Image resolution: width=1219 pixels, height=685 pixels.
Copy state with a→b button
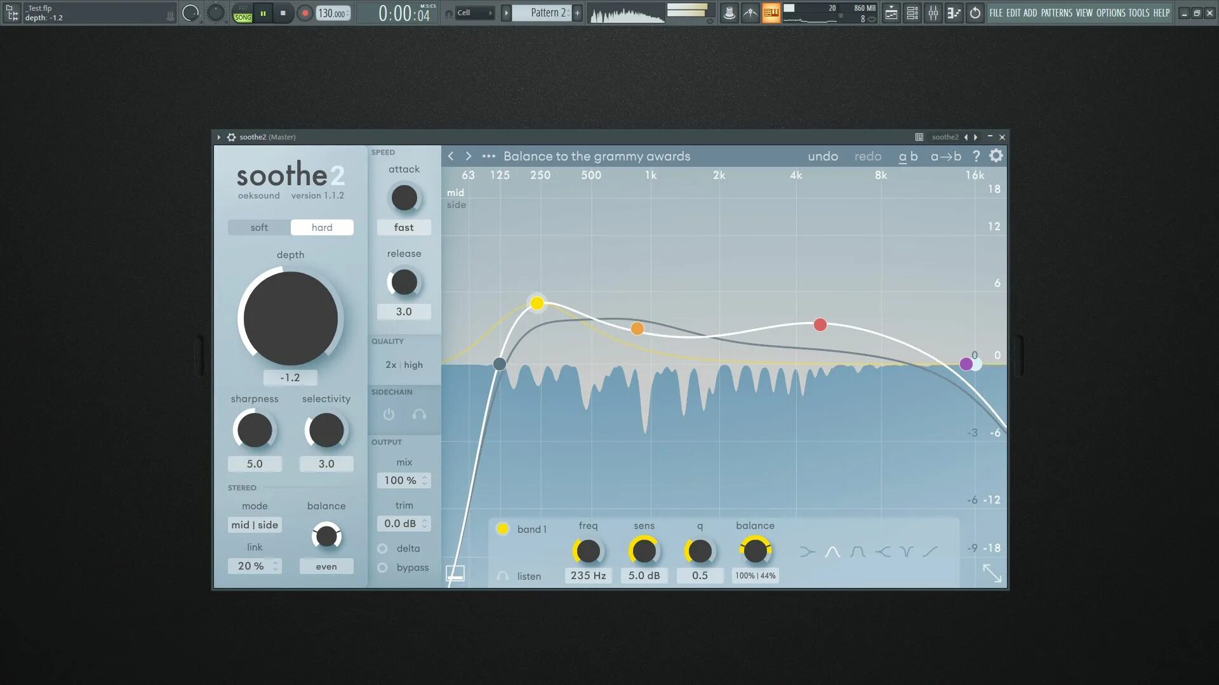(946, 156)
